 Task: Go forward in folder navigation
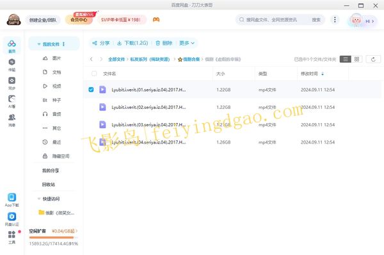(101, 59)
